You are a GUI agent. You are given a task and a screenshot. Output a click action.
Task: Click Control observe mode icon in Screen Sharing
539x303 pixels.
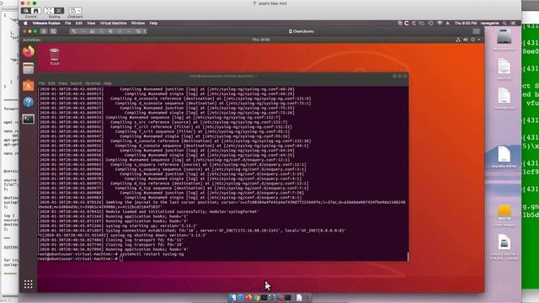[26, 11]
